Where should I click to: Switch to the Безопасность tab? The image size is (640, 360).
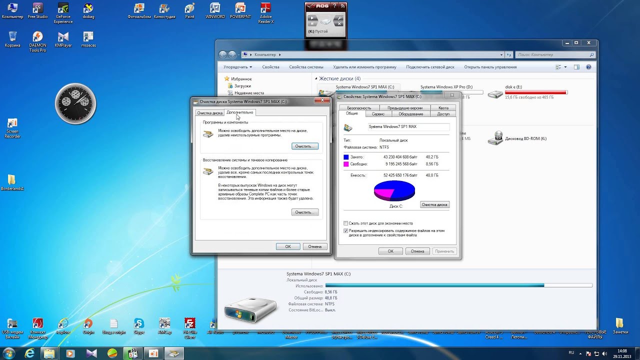coord(359,108)
